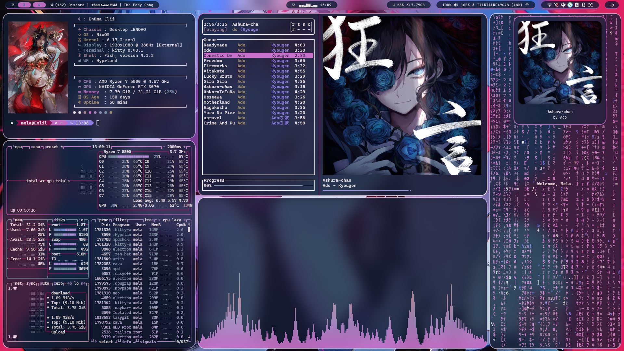
Task: Click the song progress bar at 90%
Action: pyautogui.click(x=263, y=186)
